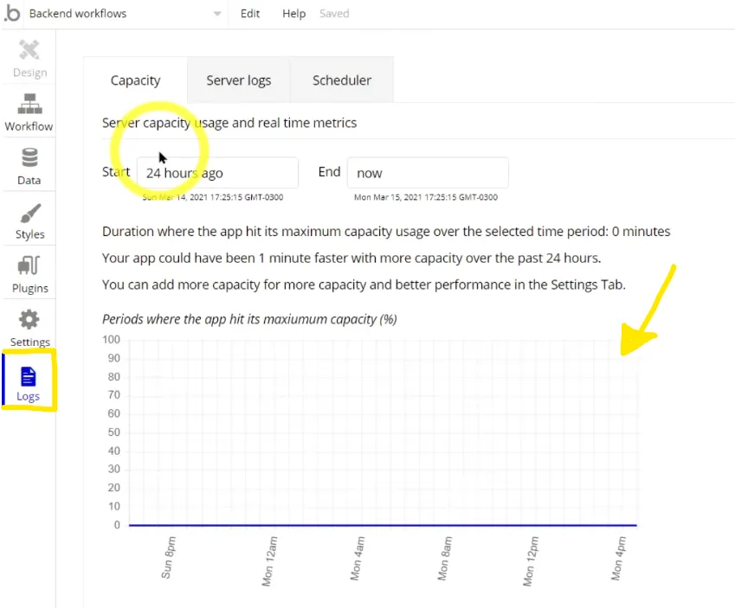
Task: Click the Saved status text
Action: (x=334, y=14)
